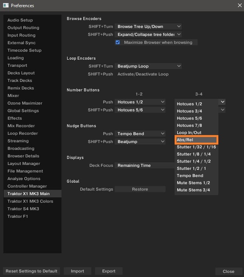Open Nudge Buttons SHIFT+Push Beatjump dropdown
The image size is (244, 277).
(140, 142)
